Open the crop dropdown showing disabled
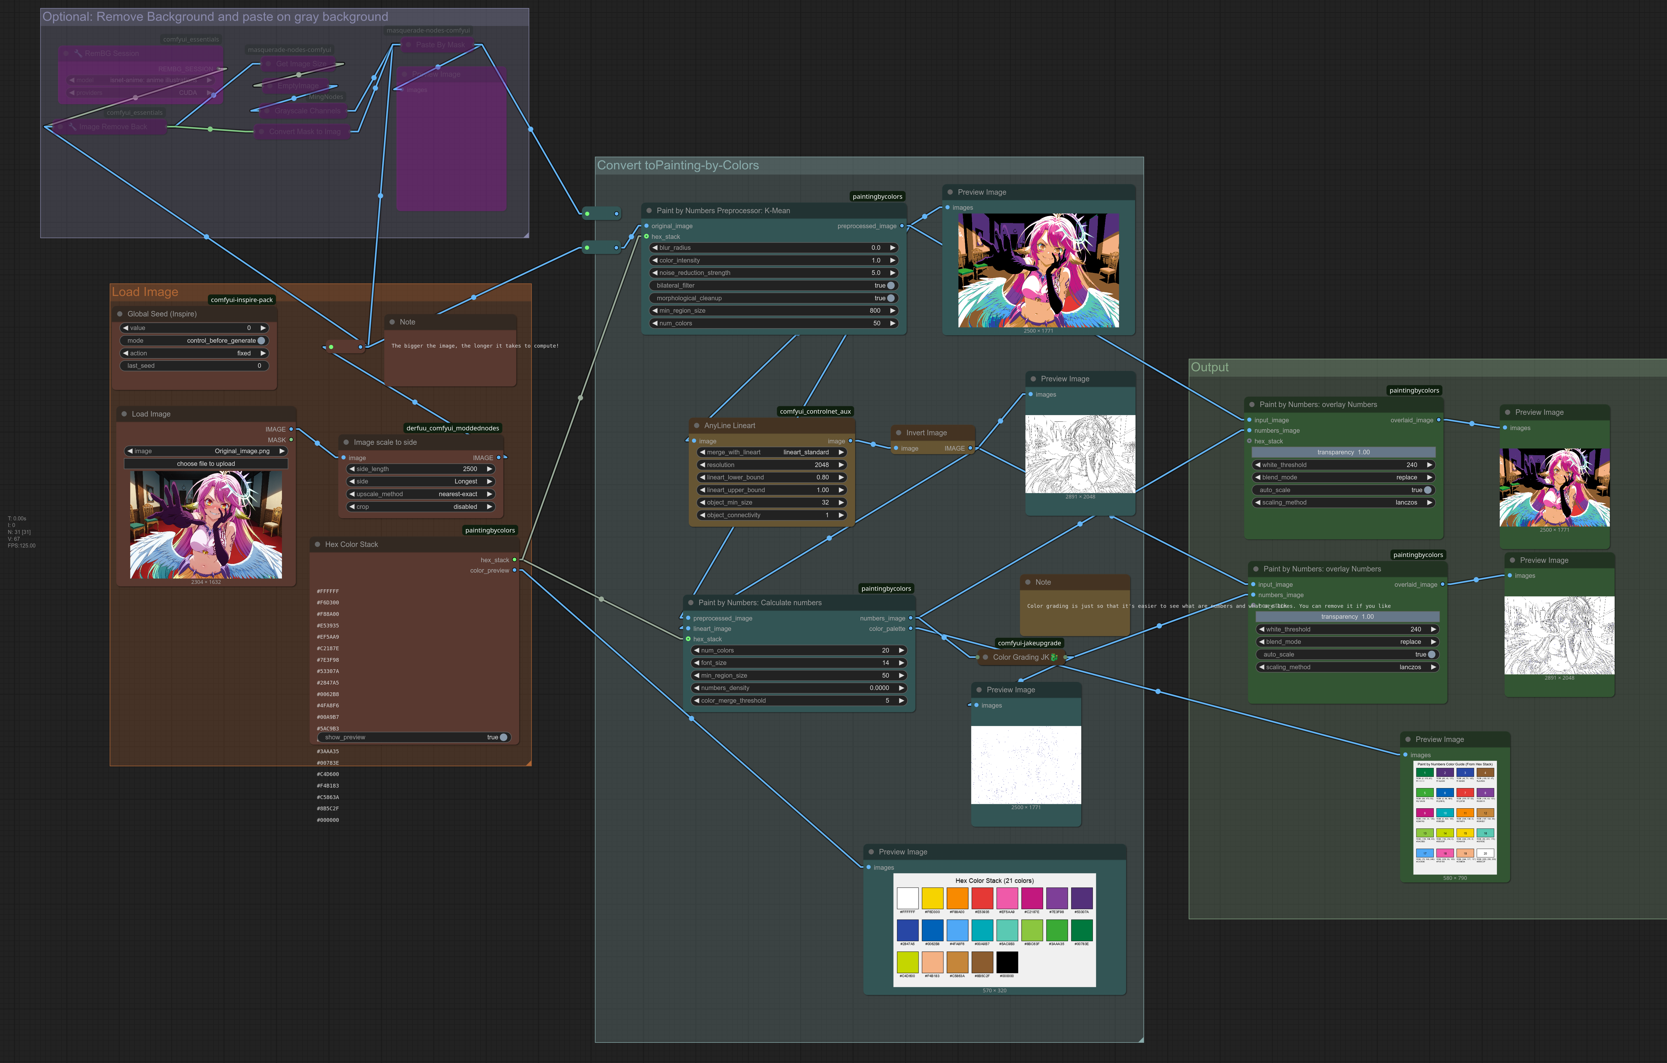 420,507
